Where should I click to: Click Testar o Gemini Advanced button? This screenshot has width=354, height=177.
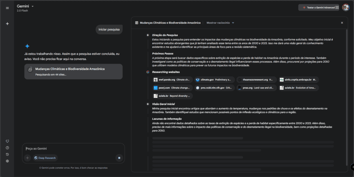tap(317, 7)
